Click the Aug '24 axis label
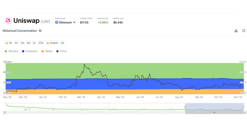The height and width of the screenshot is (139, 247). click(179, 97)
